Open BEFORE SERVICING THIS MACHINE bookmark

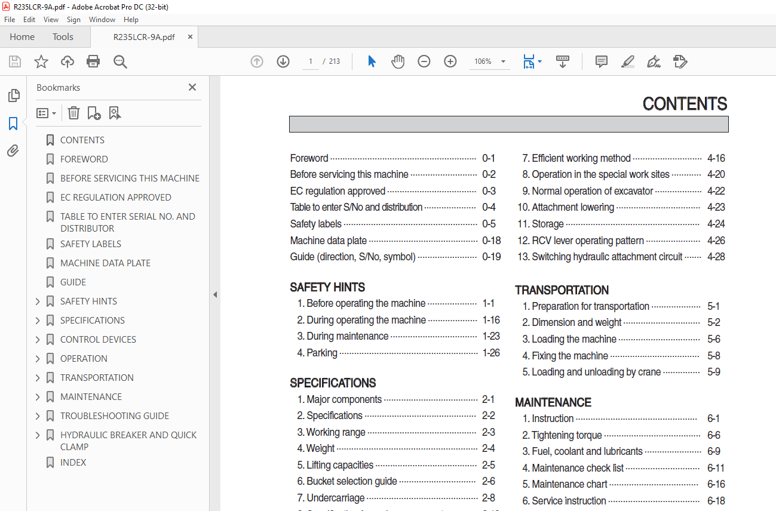point(130,178)
